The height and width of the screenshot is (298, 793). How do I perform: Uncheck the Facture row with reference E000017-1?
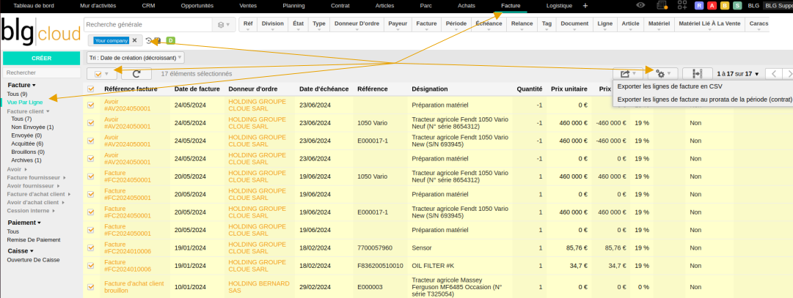click(x=90, y=212)
